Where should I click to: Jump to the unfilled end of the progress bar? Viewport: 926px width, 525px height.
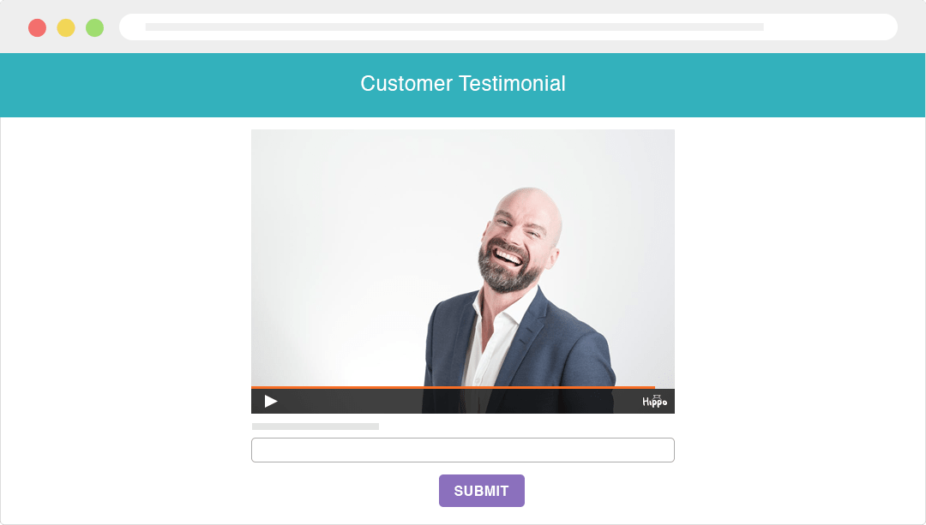pos(664,388)
